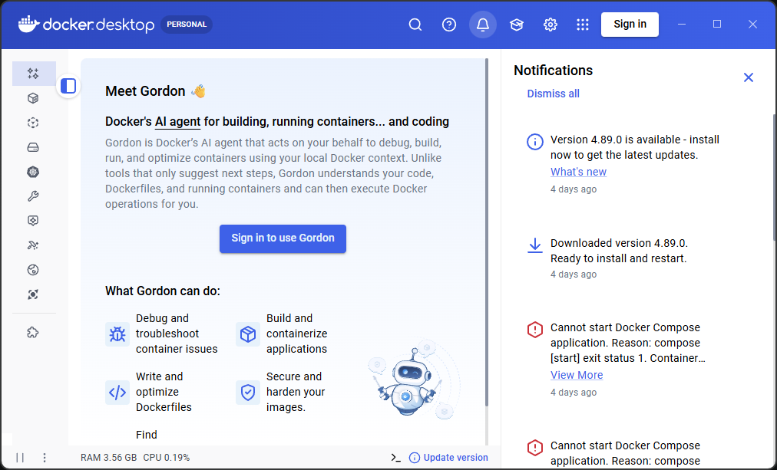This screenshot has width=777, height=470.
Task: Open the three-dot menu in status bar
Action: point(44,458)
